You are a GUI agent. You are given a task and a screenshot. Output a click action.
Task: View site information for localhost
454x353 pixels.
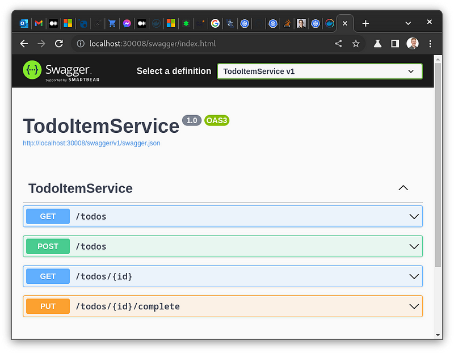[81, 44]
